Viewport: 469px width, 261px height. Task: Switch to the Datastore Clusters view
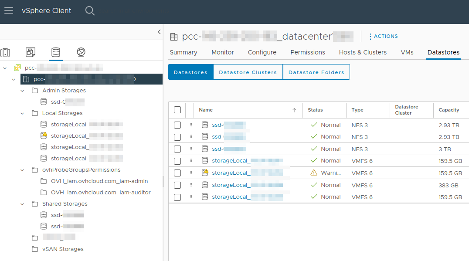248,72
